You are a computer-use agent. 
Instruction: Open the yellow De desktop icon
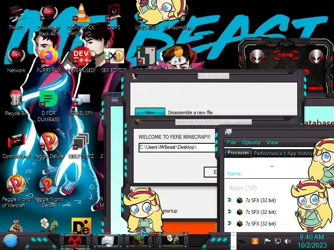coord(81,226)
